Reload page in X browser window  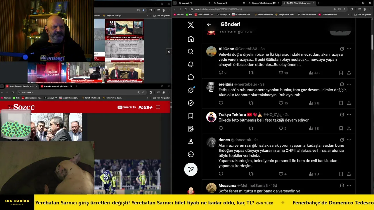click(x=186, y=9)
